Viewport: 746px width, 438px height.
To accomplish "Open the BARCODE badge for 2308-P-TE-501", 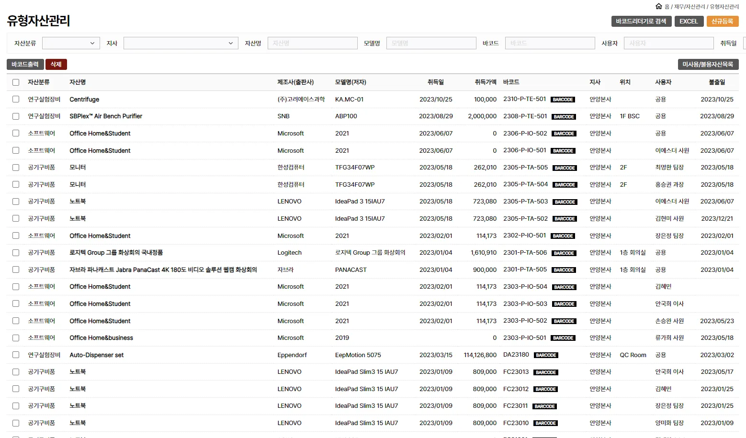I will coord(564,117).
